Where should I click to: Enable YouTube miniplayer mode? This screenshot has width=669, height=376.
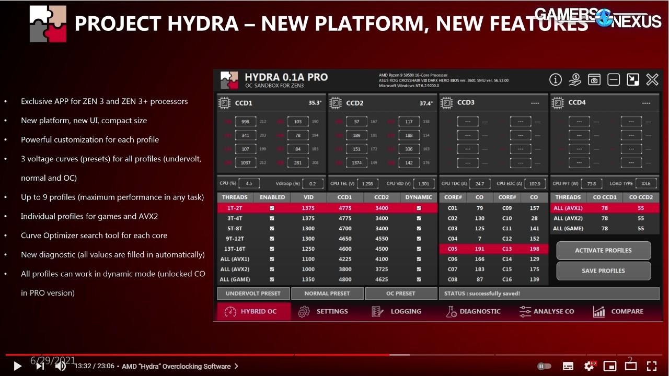click(x=610, y=366)
